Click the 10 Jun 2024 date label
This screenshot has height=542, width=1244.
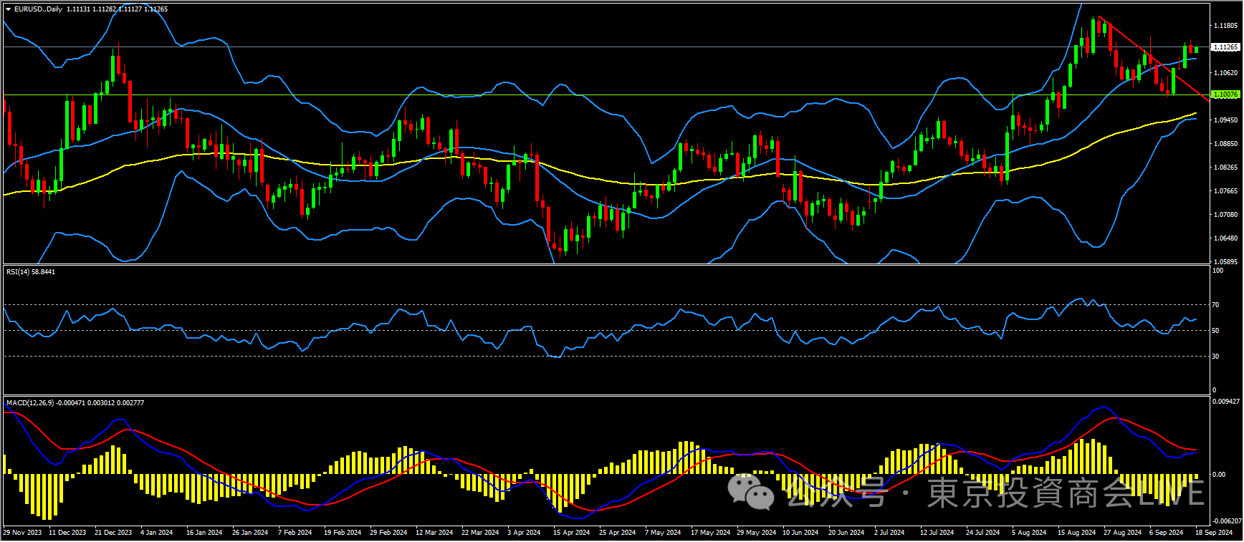[x=800, y=533]
